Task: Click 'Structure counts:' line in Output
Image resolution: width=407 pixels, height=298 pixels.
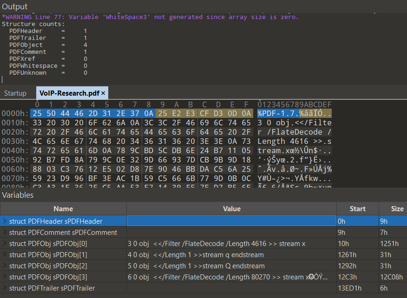Action: pyautogui.click(x=33, y=24)
